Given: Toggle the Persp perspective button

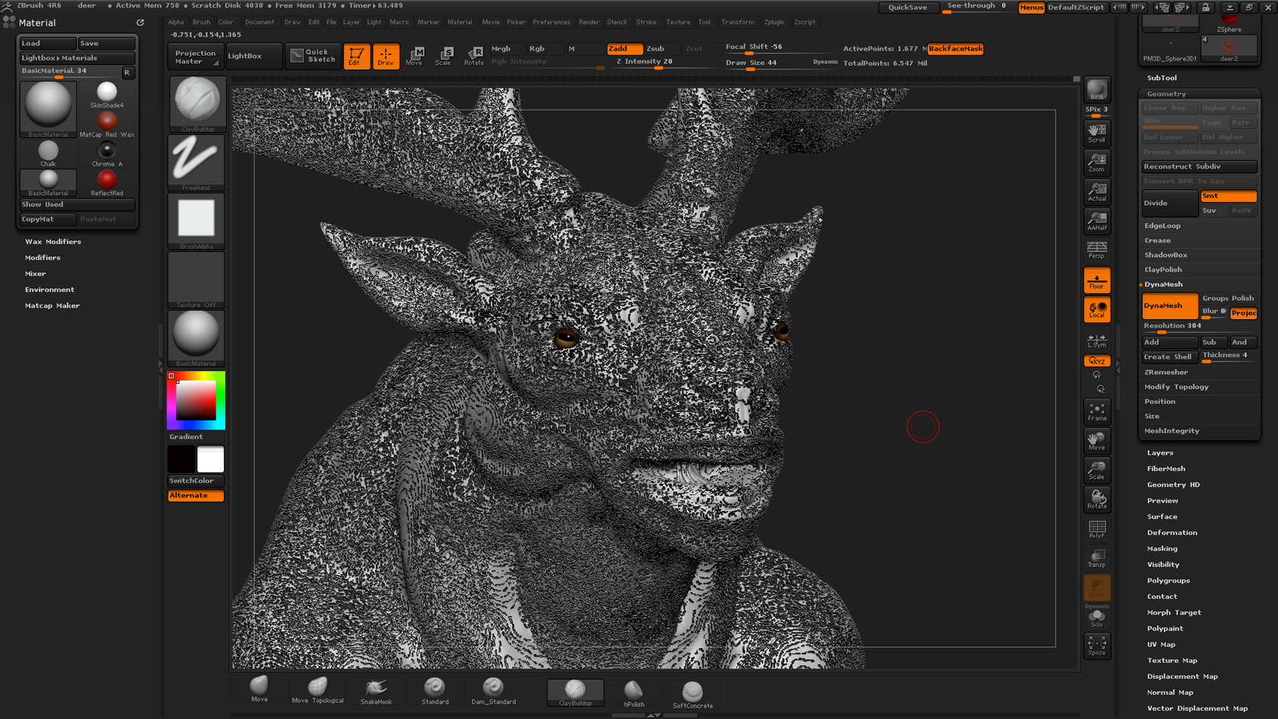Looking at the screenshot, I should tap(1097, 250).
